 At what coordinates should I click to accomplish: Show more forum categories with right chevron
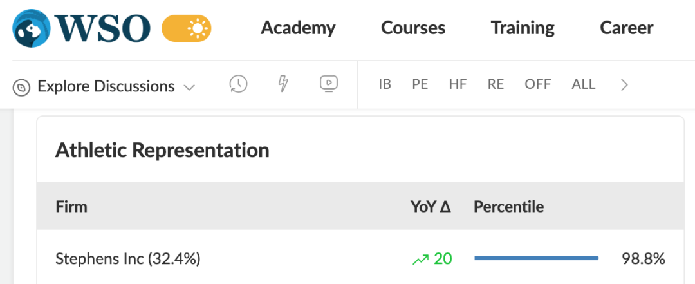click(x=624, y=84)
